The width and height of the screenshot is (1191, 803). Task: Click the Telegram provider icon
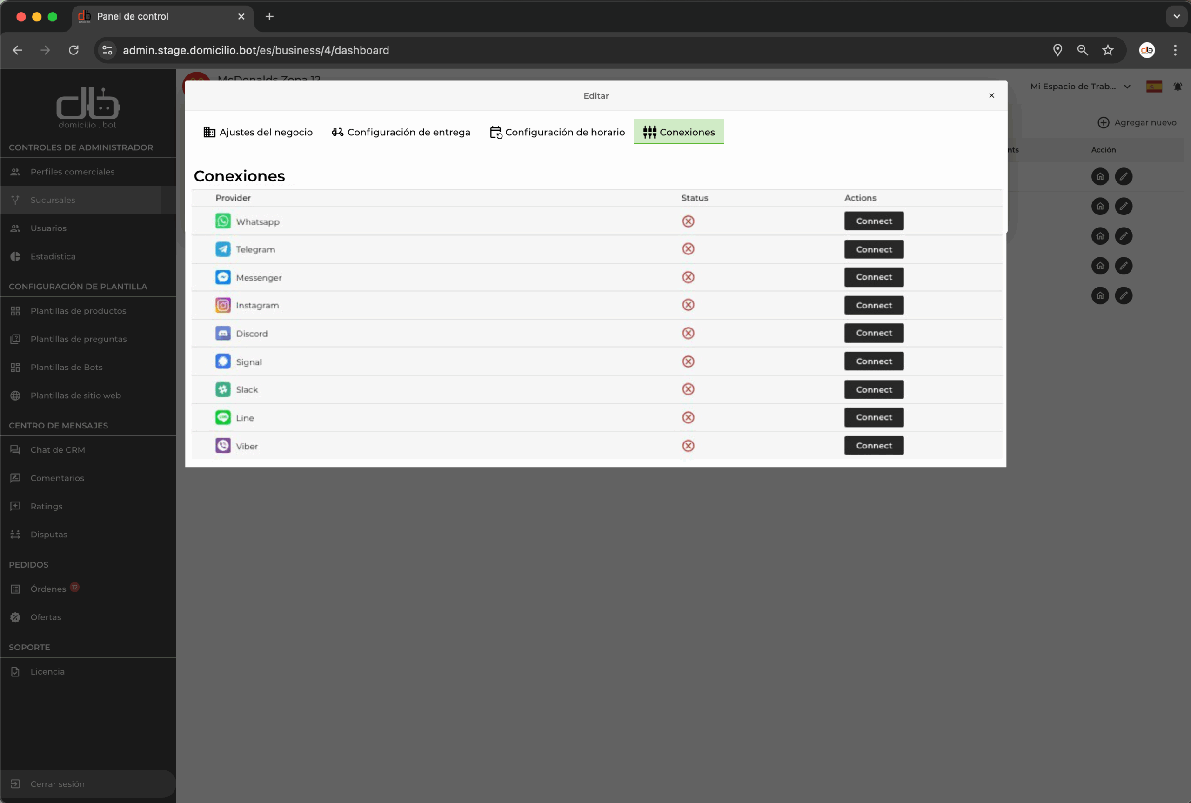223,249
